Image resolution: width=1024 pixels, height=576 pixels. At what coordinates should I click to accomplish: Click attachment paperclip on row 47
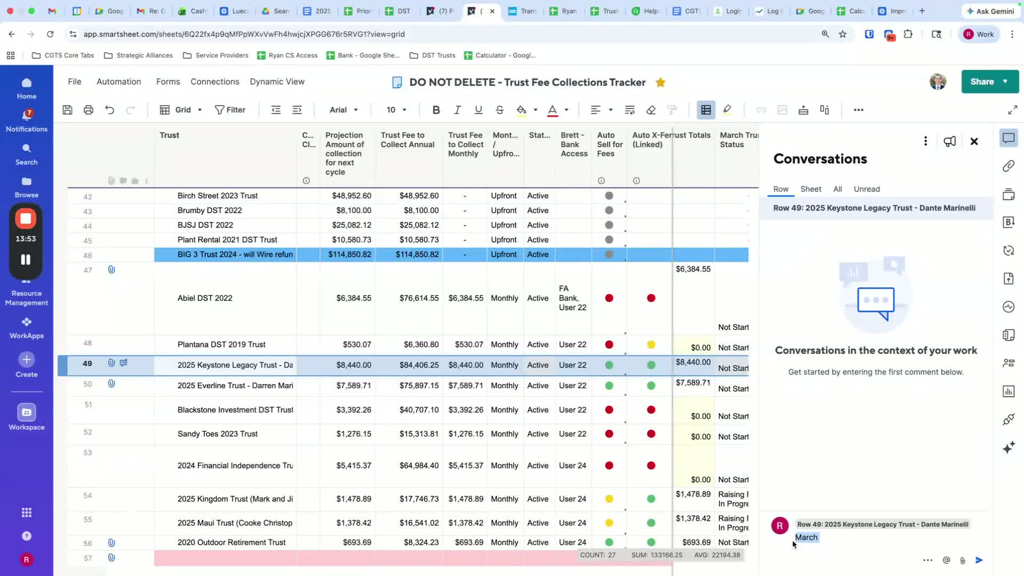[111, 270]
